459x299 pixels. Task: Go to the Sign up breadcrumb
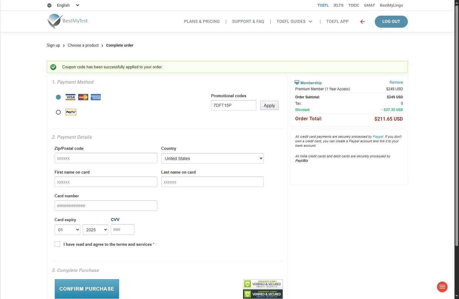coord(54,45)
